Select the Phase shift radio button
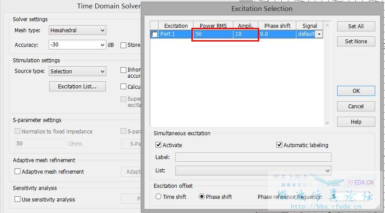 point(202,197)
